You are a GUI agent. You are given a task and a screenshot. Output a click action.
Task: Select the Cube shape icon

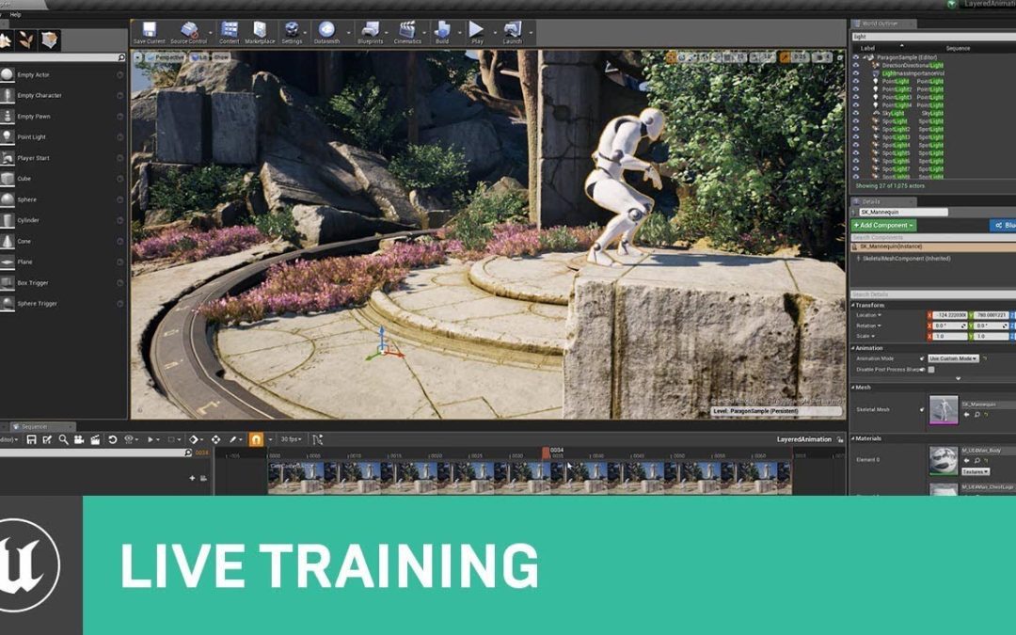(8, 178)
